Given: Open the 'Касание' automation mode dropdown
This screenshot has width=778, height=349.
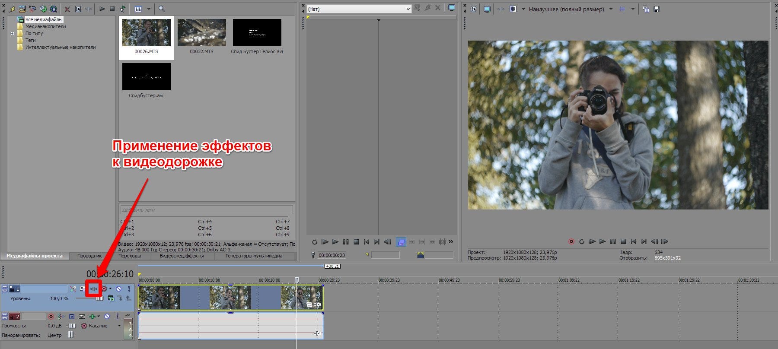Looking at the screenshot, I should click(x=119, y=326).
